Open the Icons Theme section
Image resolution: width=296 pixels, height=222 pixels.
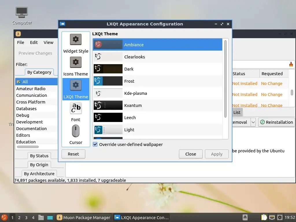pos(76,66)
